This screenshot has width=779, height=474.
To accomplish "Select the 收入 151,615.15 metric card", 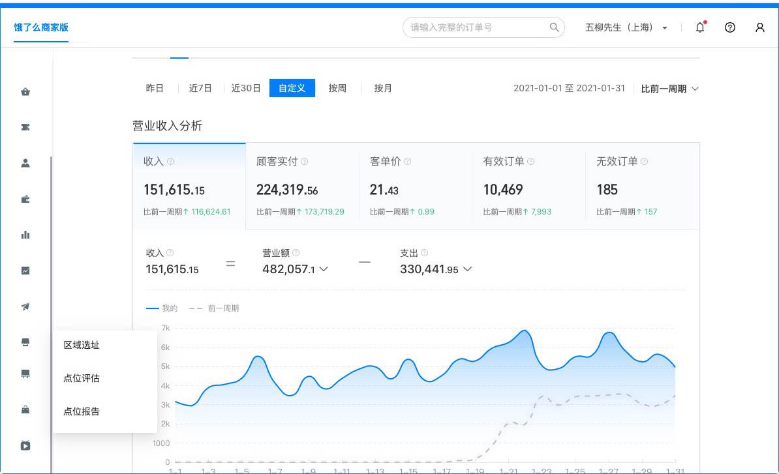I will pyautogui.click(x=189, y=186).
